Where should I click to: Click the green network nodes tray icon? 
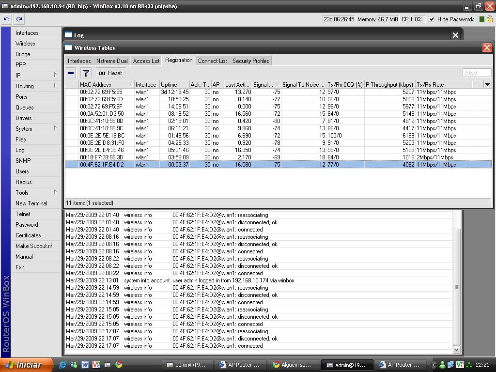coord(469,365)
